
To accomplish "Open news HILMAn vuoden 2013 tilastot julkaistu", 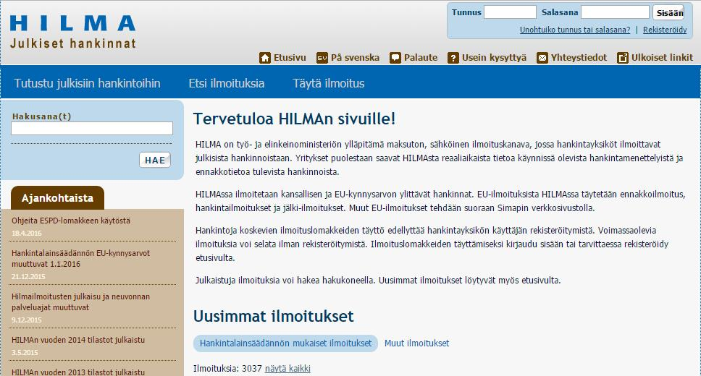I will point(78,372).
